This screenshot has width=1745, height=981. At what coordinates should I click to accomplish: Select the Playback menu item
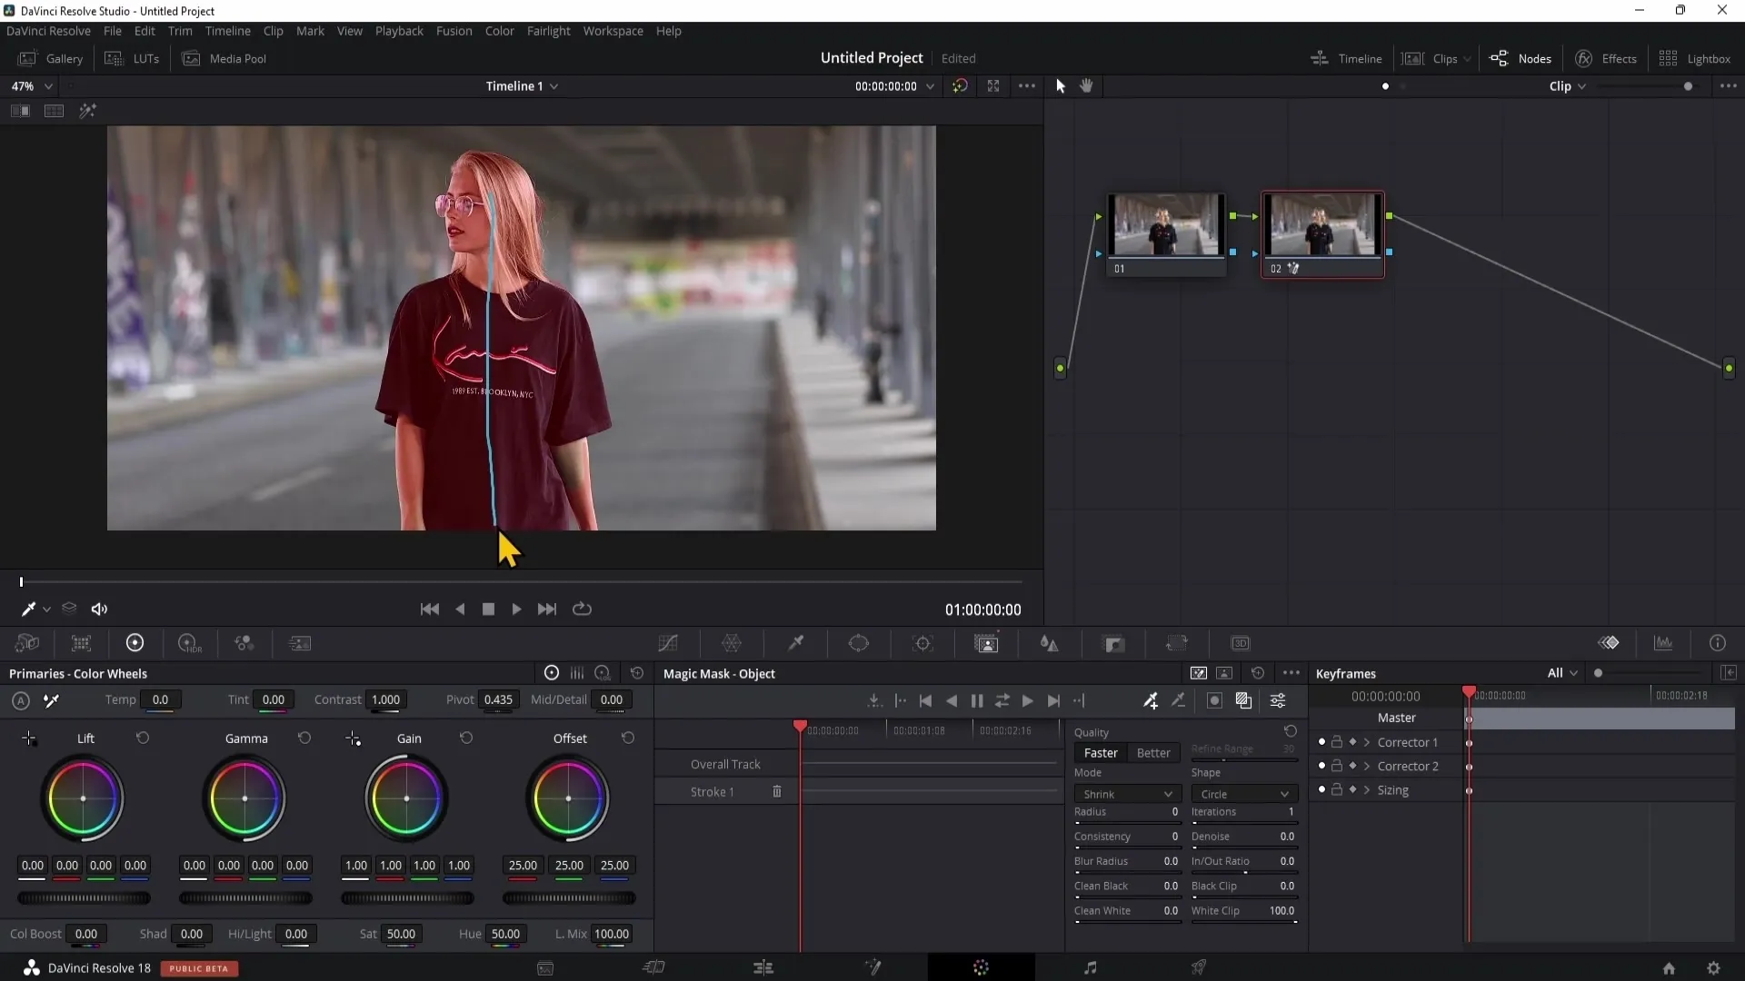point(399,30)
